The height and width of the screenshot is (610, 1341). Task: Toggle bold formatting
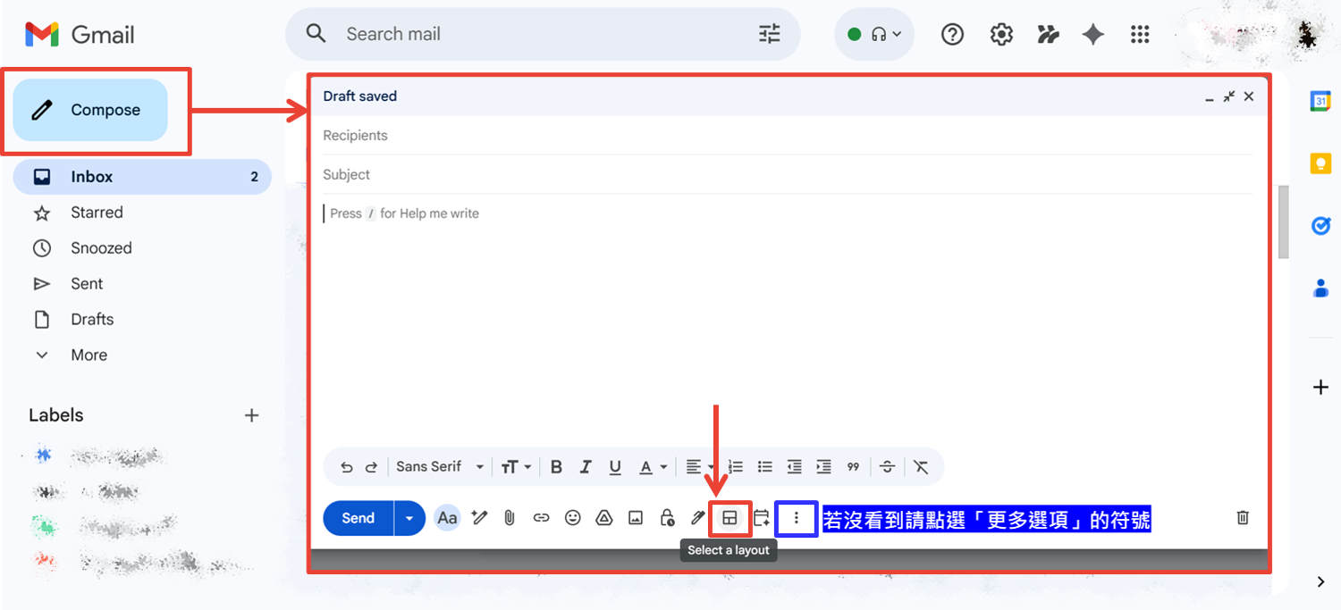(x=556, y=467)
